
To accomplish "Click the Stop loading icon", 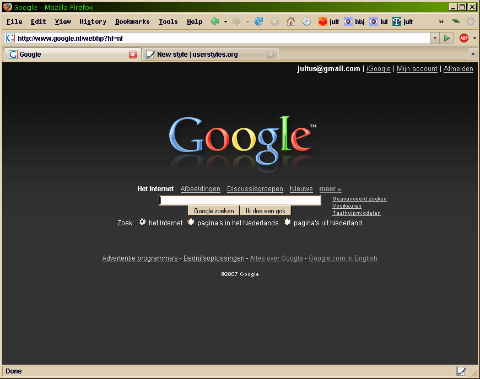I will 274,21.
